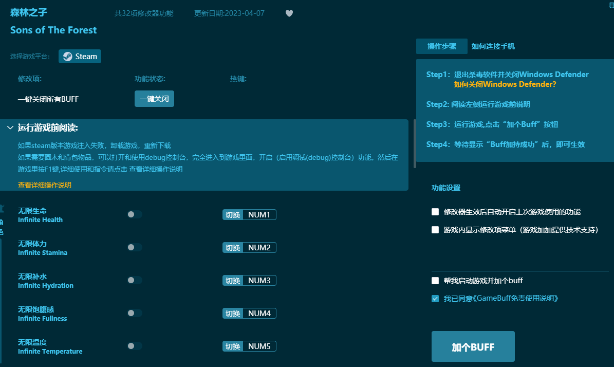Click the Steam logo icon
The width and height of the screenshot is (614, 367).
click(x=68, y=57)
